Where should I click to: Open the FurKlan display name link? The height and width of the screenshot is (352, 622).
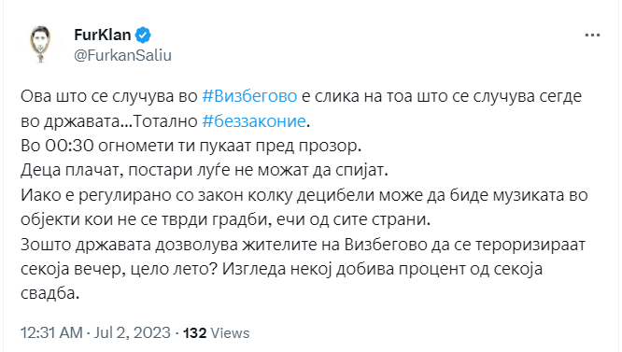[x=103, y=35]
